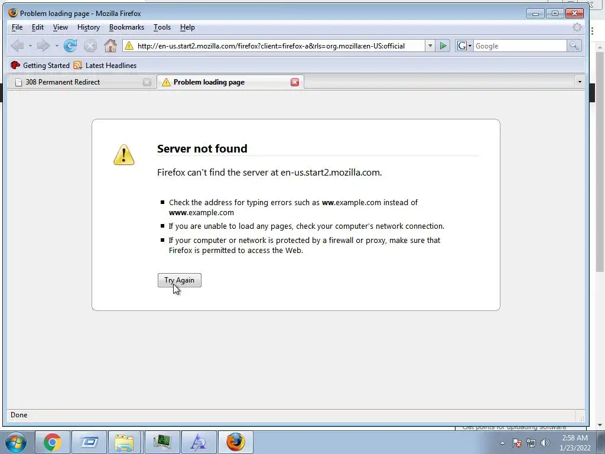This screenshot has height=454, width=605.
Task: Open the History menu
Action: click(89, 27)
